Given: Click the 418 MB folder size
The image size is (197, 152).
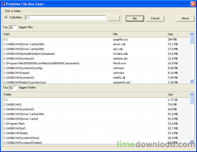Looking at the screenshot, I should 172,109.
